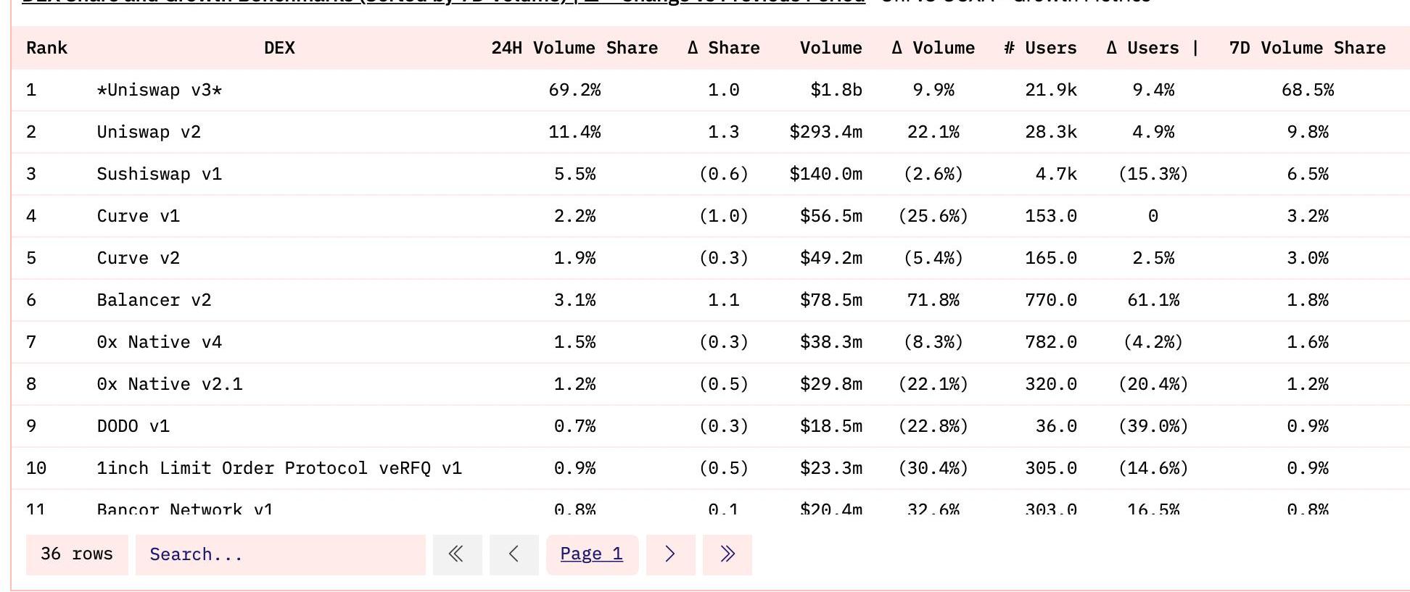Sort by the Δ Volume header
Viewport: 1410px width, 592px height.
tap(933, 48)
